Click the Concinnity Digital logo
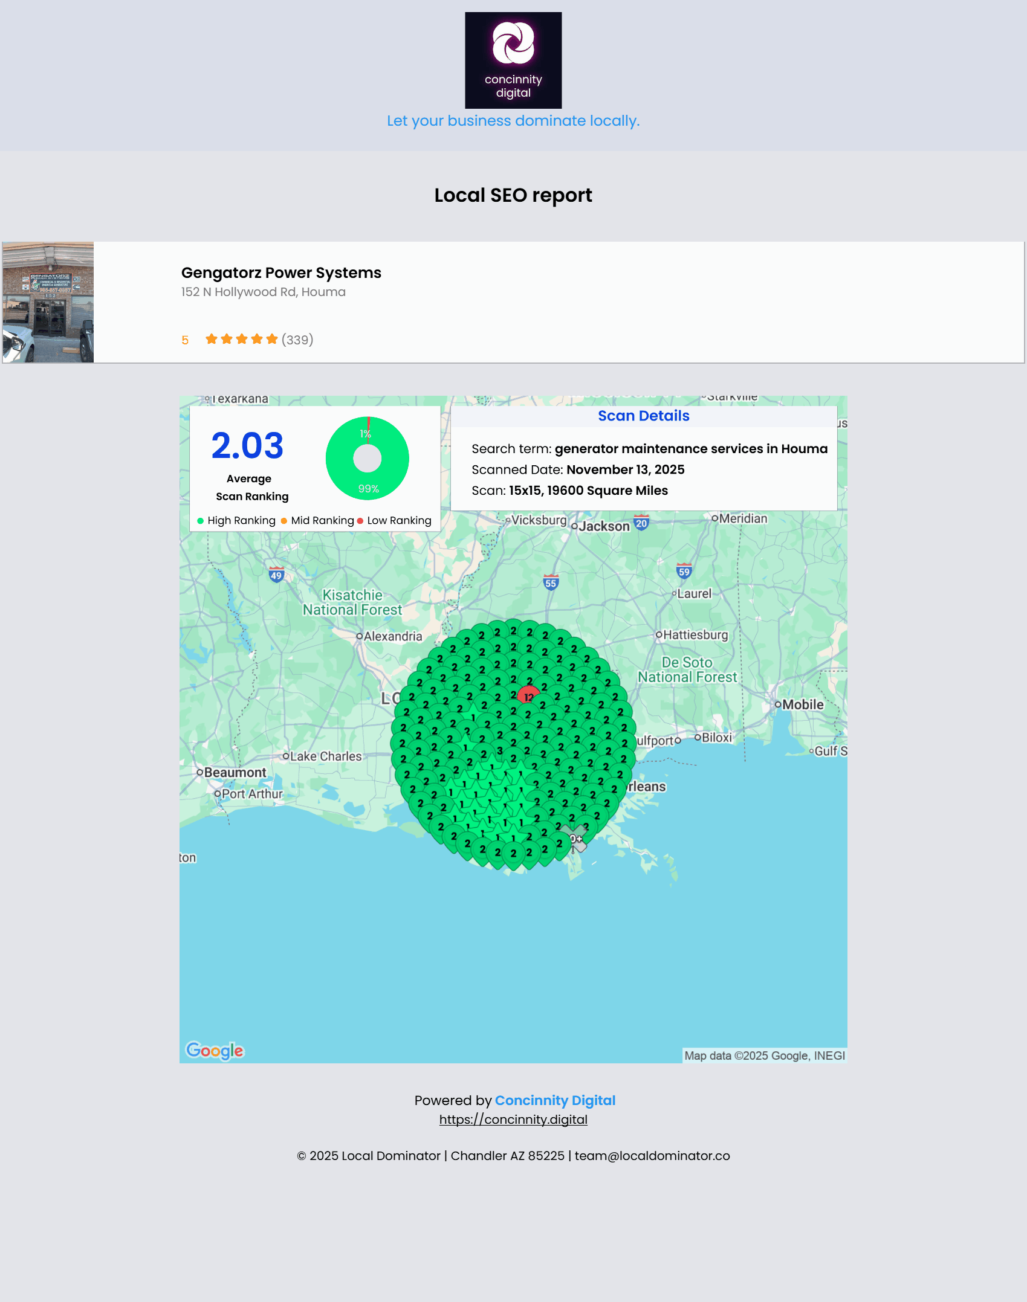 coord(513,60)
